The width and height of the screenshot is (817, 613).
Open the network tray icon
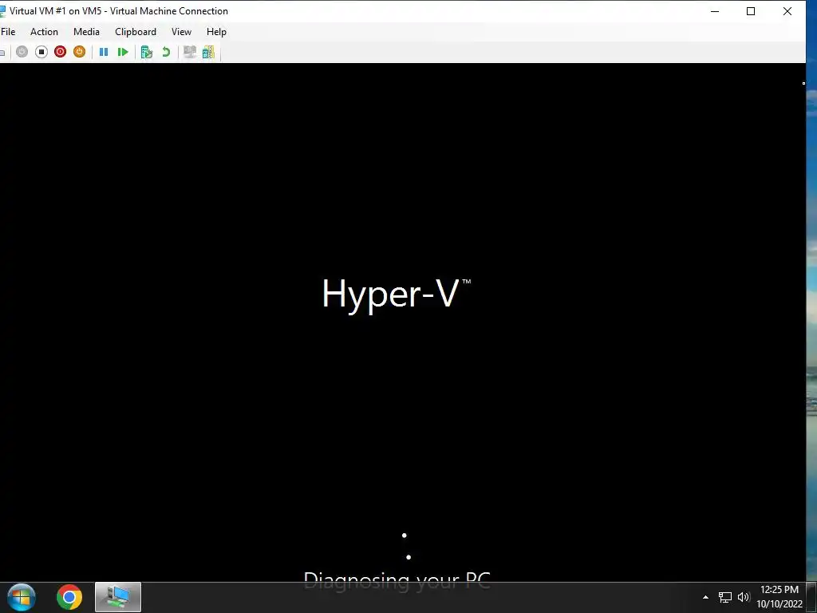[724, 597]
